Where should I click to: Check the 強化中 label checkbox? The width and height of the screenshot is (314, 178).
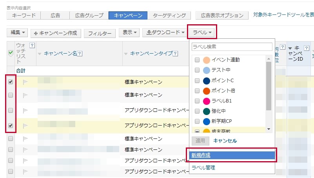coord(197,111)
